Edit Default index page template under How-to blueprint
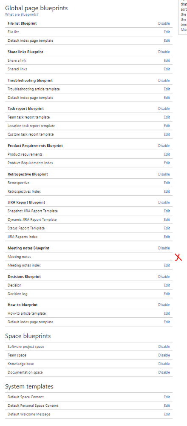The image size is (187, 426). pos(167,322)
